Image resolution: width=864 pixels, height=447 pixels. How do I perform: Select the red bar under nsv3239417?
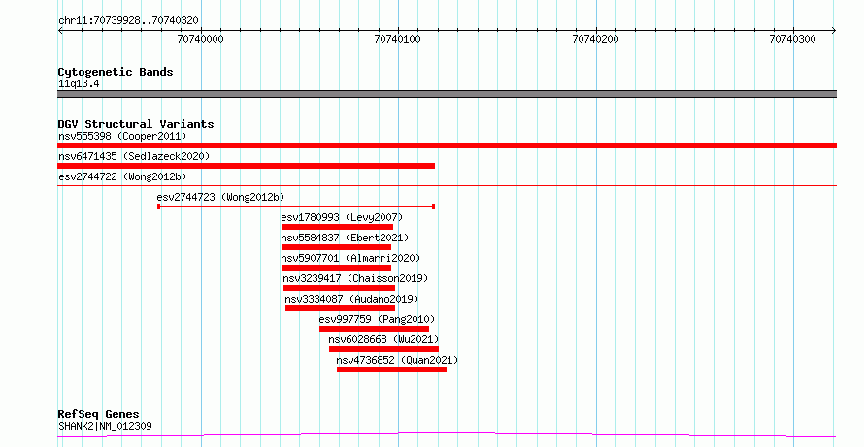(340, 288)
